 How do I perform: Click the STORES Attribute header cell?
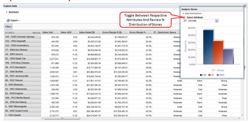pyautogui.click(x=23, y=33)
